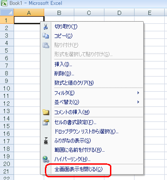The image size is (167, 180).
Task: Select column B header
Action: (59, 12)
